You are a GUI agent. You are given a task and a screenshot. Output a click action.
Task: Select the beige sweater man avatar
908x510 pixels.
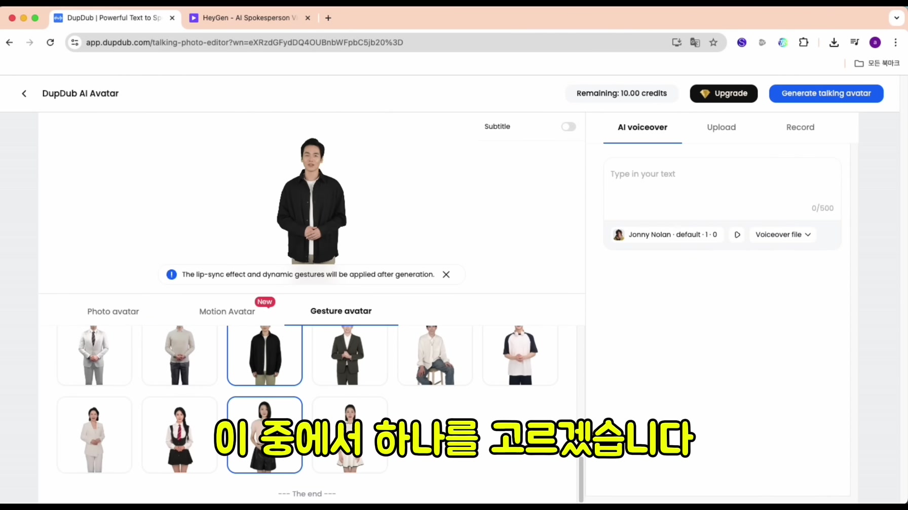[179, 355]
